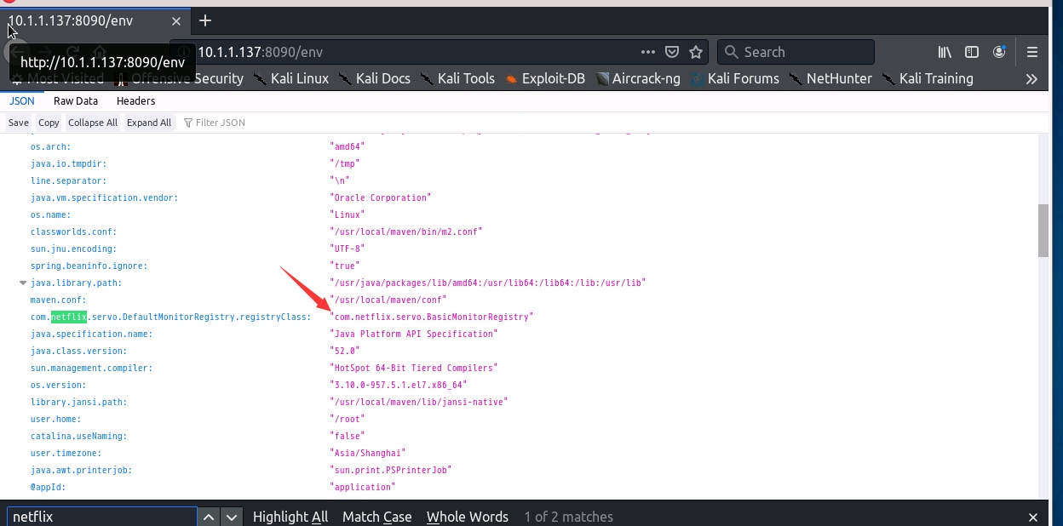Image resolution: width=1063 pixels, height=526 pixels.
Task: Close the find bar
Action: click(x=1032, y=517)
